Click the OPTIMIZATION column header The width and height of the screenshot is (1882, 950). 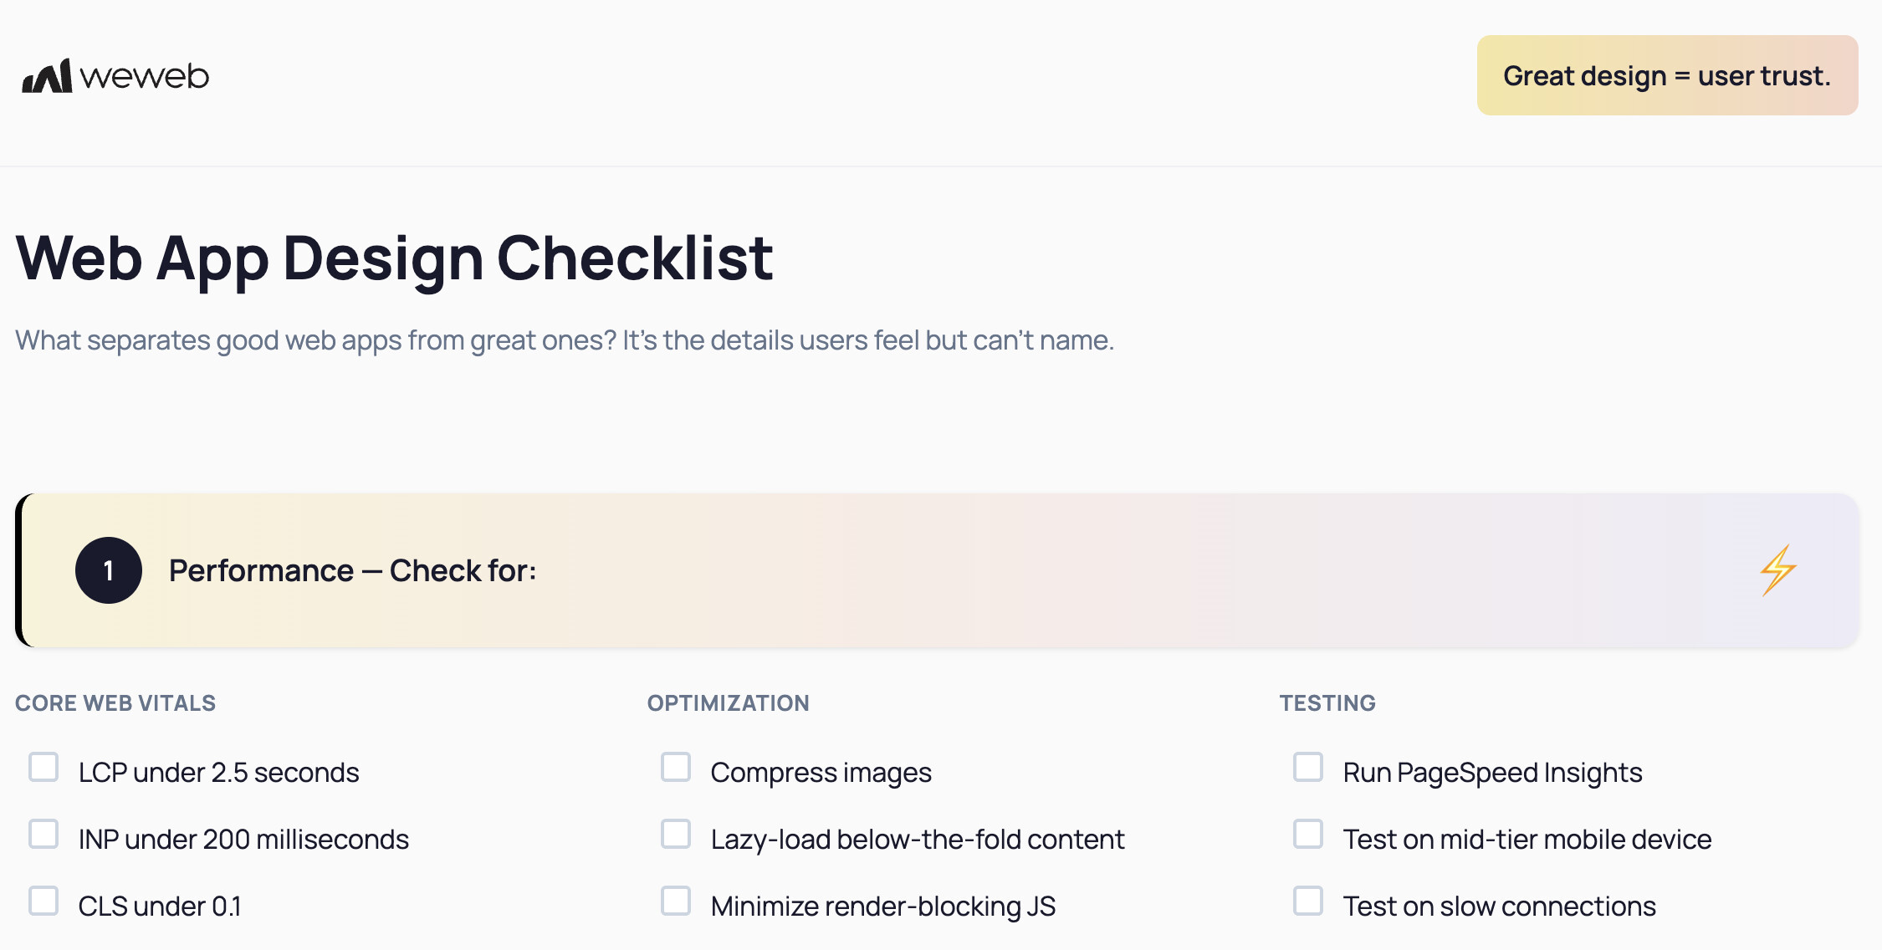[x=728, y=703]
